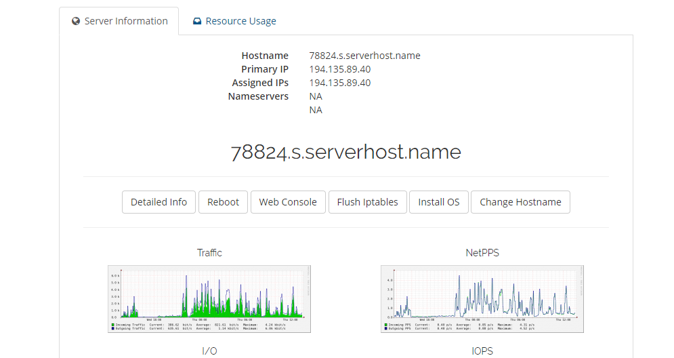This screenshot has height=358, width=674.
Task: Select the Server Information tab label
Action: click(126, 21)
